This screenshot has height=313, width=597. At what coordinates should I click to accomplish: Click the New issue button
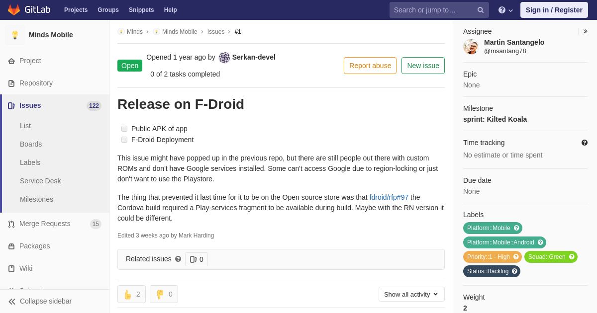point(423,66)
